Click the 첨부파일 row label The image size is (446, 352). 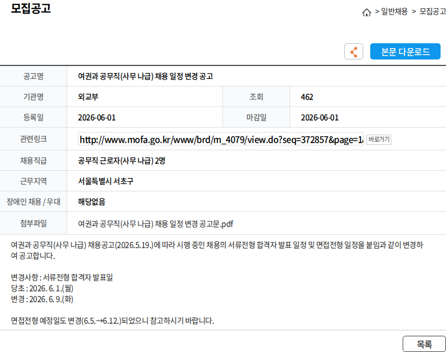coord(33,223)
